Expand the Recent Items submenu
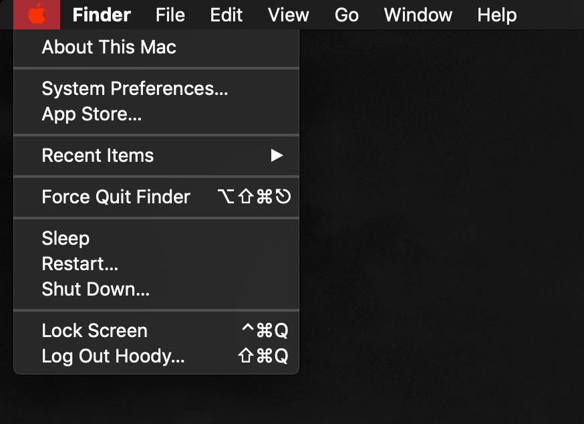This screenshot has width=584, height=424. tap(156, 156)
